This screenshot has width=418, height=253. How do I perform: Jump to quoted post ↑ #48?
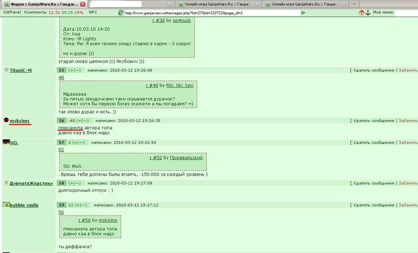pyautogui.click(x=151, y=85)
